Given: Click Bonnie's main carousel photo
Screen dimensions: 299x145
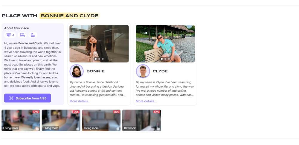Looking at the screenshot, I should (99, 44).
